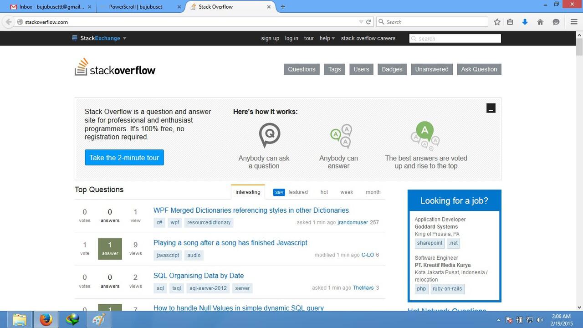Click the Firefox taskbar icon
The width and height of the screenshot is (583, 328).
pyautogui.click(x=46, y=320)
